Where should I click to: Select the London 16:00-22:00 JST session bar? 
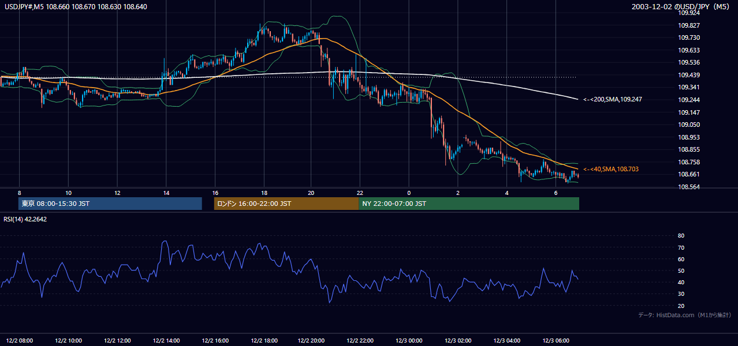[286, 204]
